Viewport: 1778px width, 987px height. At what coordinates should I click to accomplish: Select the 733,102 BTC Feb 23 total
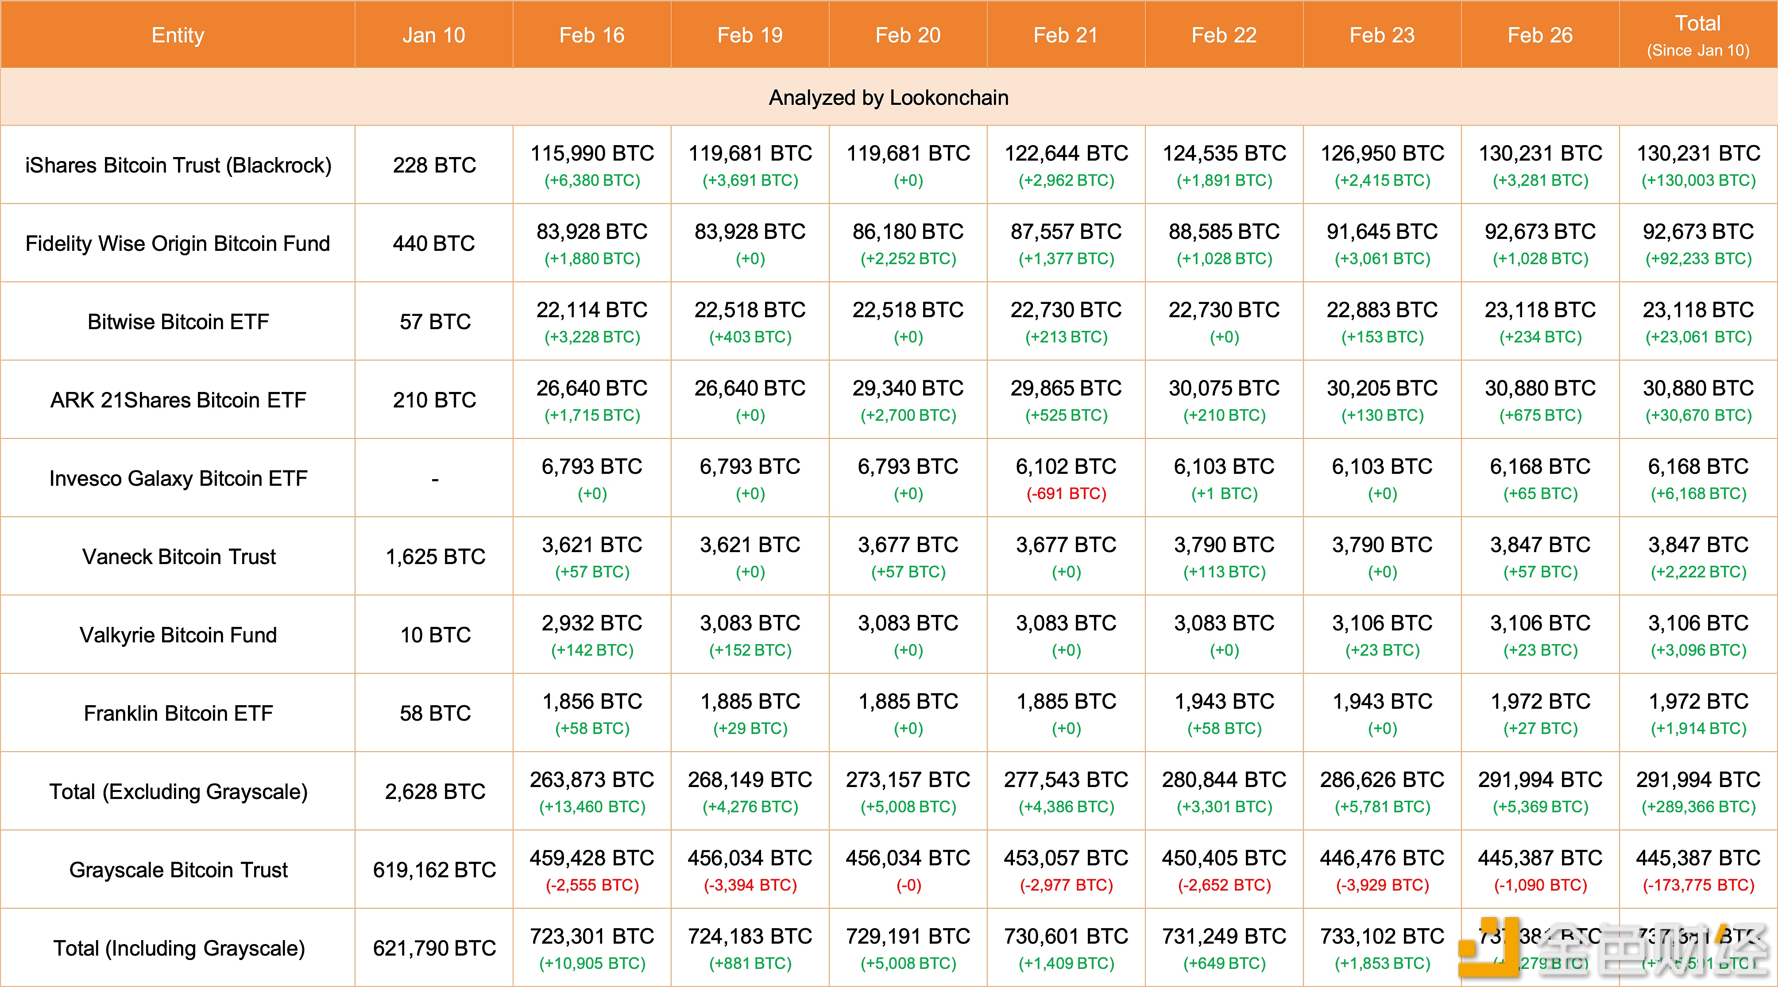pyautogui.click(x=1382, y=936)
